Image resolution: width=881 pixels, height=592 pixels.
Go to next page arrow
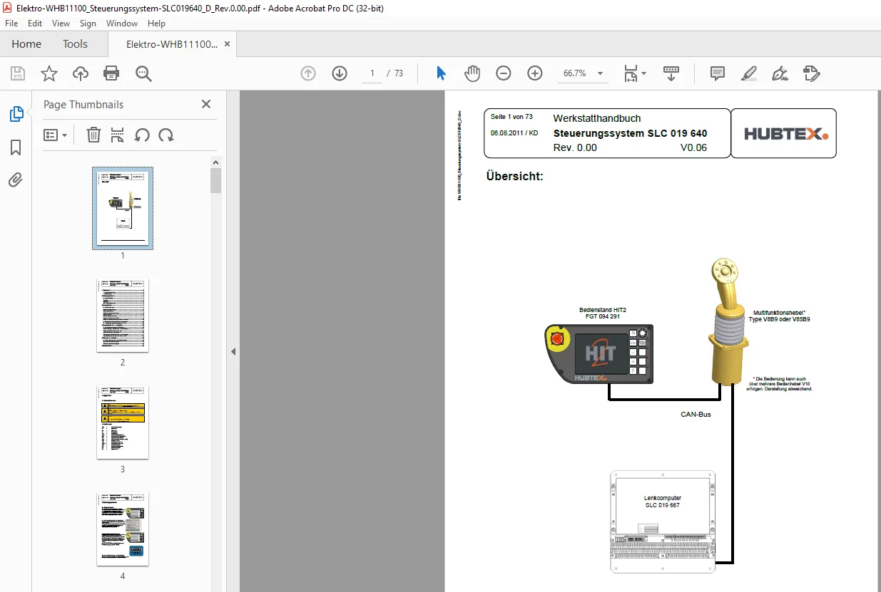pos(340,73)
